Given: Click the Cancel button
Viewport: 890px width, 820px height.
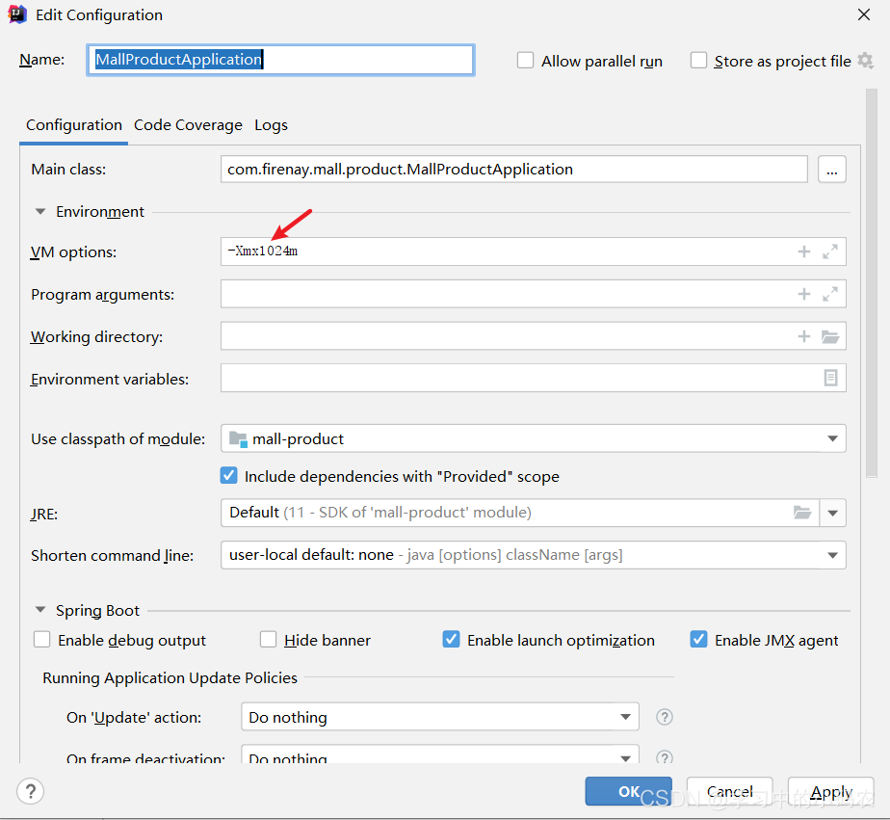Looking at the screenshot, I should (x=729, y=791).
